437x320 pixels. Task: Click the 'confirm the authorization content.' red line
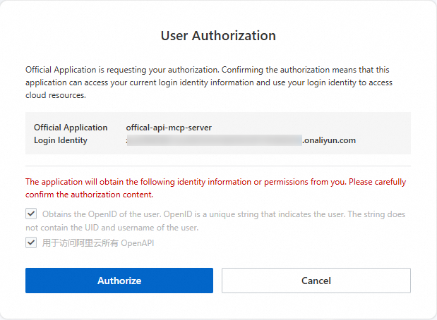89,195
